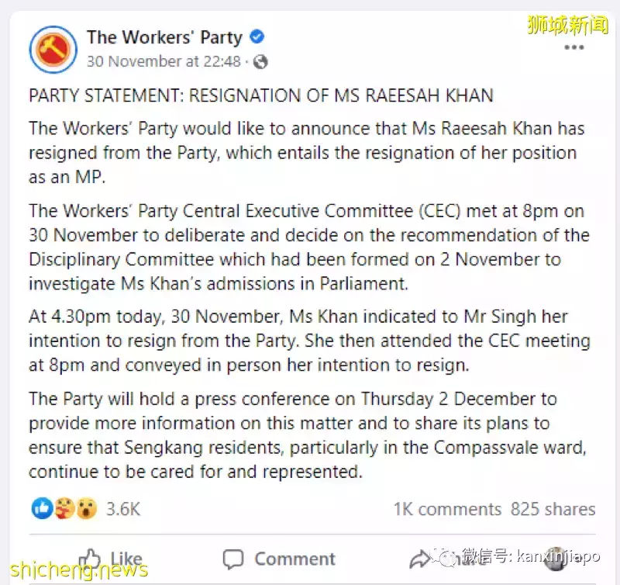Click the Share arrow icon
The height and width of the screenshot is (585, 620).
coord(421,559)
